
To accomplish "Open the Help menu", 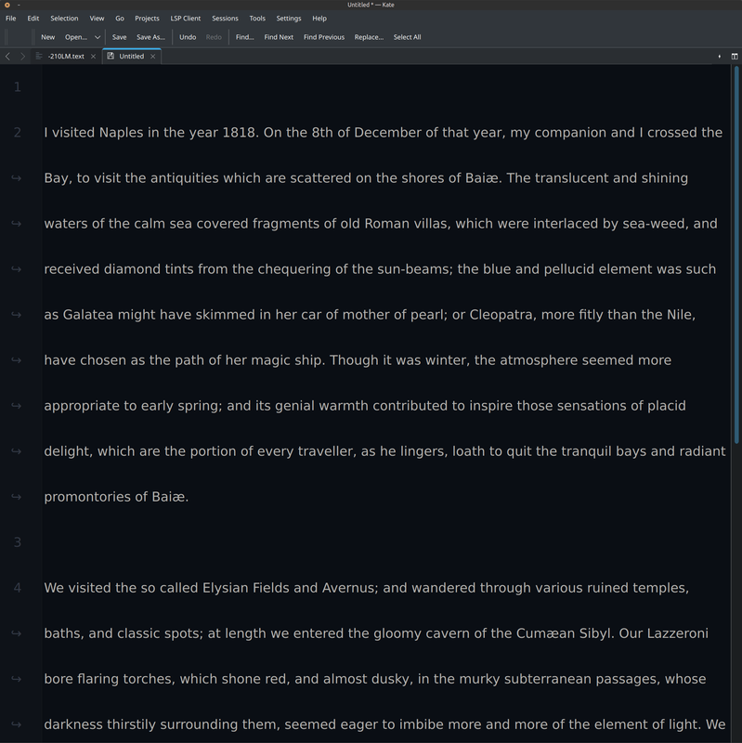I will (319, 19).
